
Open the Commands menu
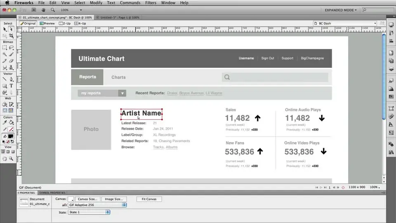[130, 3]
